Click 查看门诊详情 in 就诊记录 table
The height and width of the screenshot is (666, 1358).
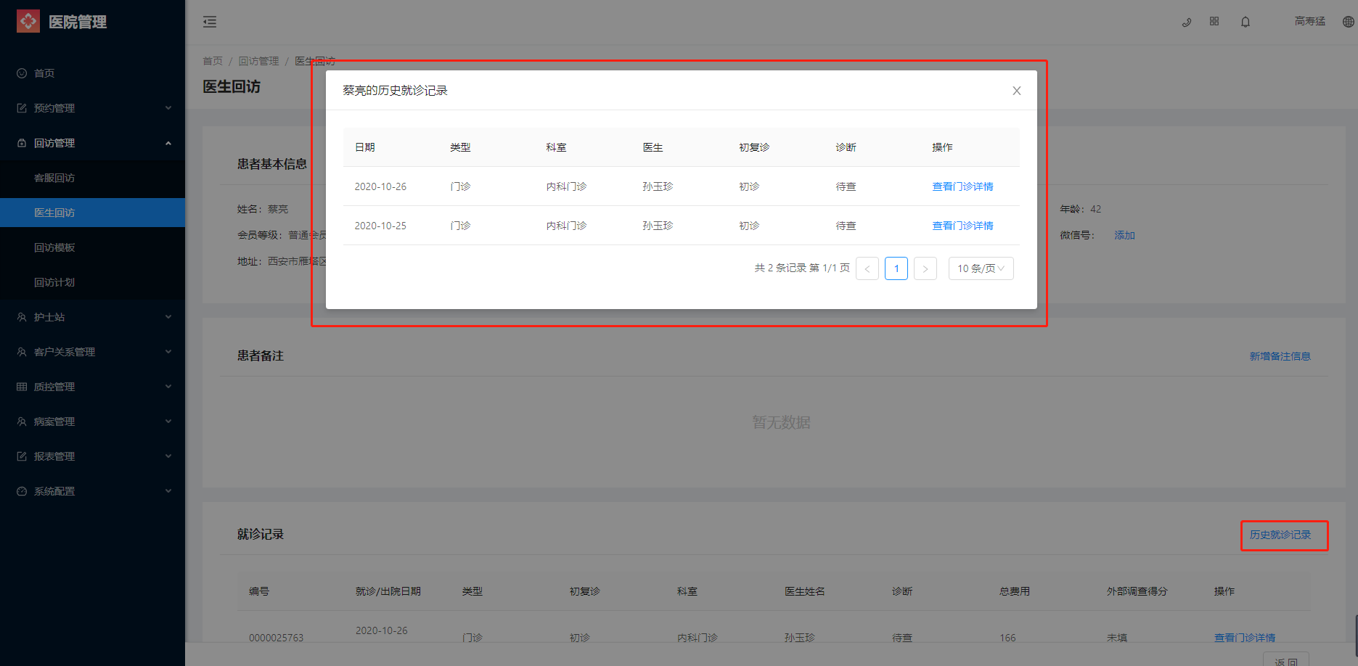pyautogui.click(x=1245, y=638)
